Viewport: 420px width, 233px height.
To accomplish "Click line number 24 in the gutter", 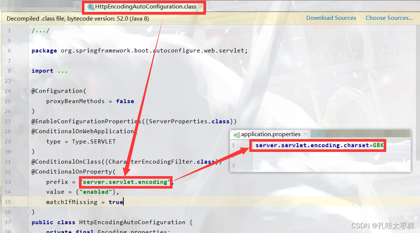I will [8, 91].
